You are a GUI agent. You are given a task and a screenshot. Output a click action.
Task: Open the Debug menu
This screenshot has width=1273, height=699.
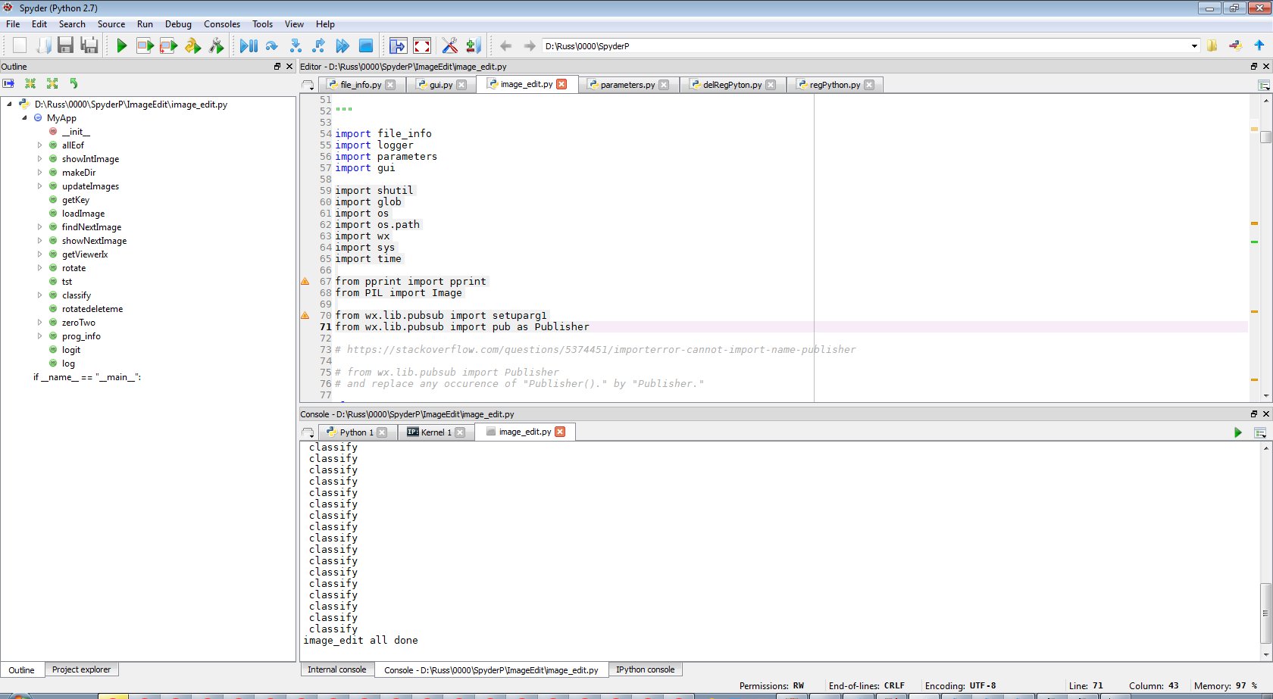pyautogui.click(x=178, y=24)
